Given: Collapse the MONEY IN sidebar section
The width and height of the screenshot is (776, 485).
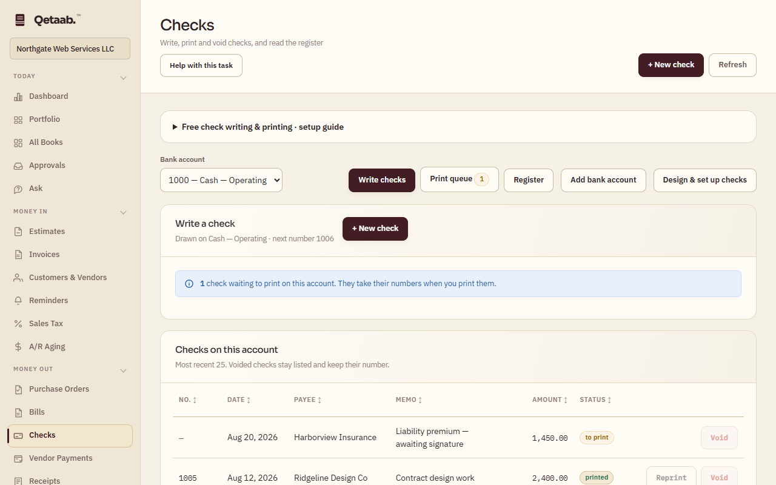Looking at the screenshot, I should coord(123,212).
